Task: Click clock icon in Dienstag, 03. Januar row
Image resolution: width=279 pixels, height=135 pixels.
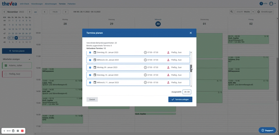Action: 145,52
